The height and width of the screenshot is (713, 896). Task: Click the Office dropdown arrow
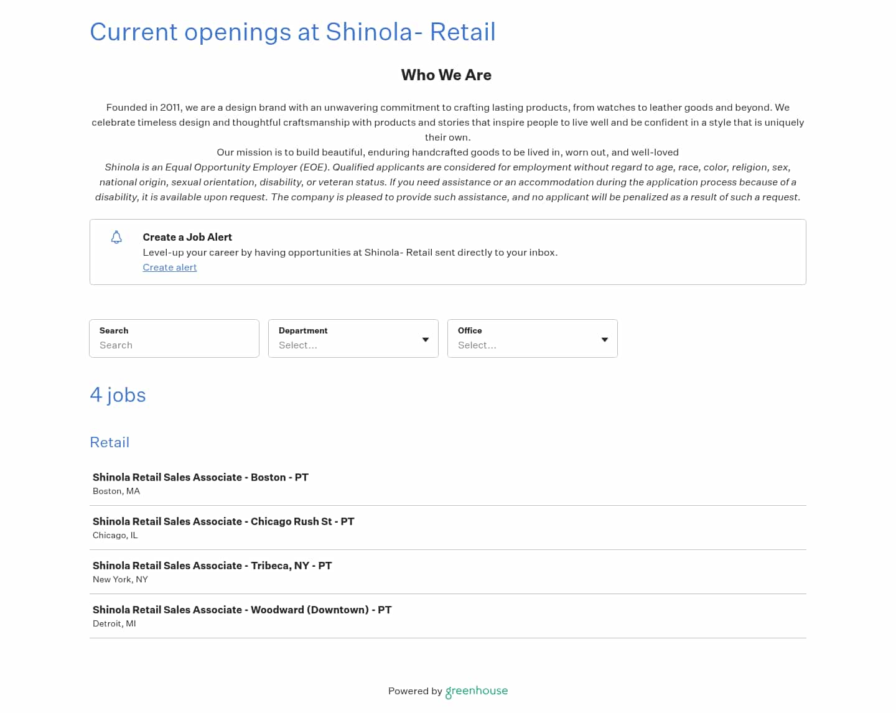point(605,340)
